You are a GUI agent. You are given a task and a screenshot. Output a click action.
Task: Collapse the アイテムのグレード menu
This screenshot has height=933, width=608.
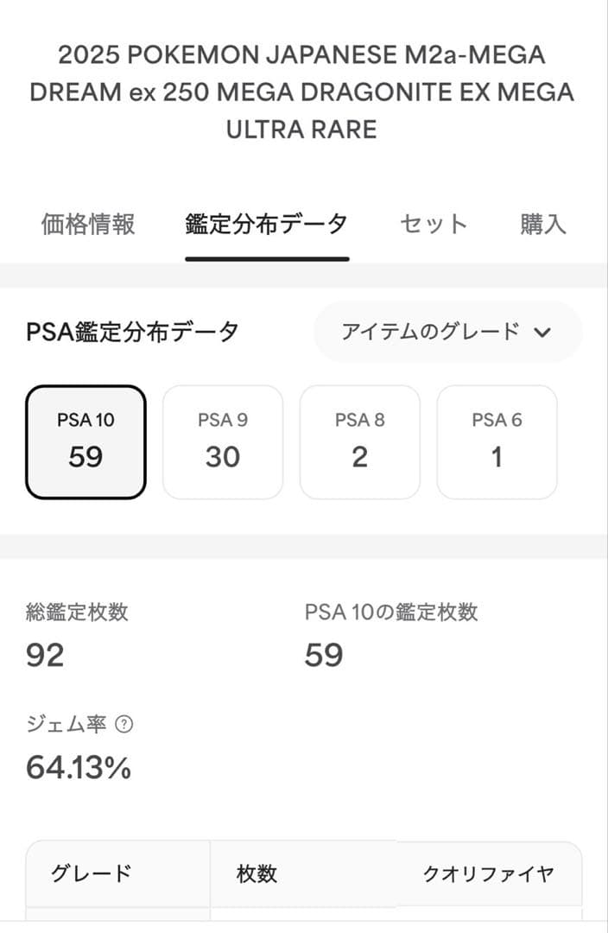[446, 331]
